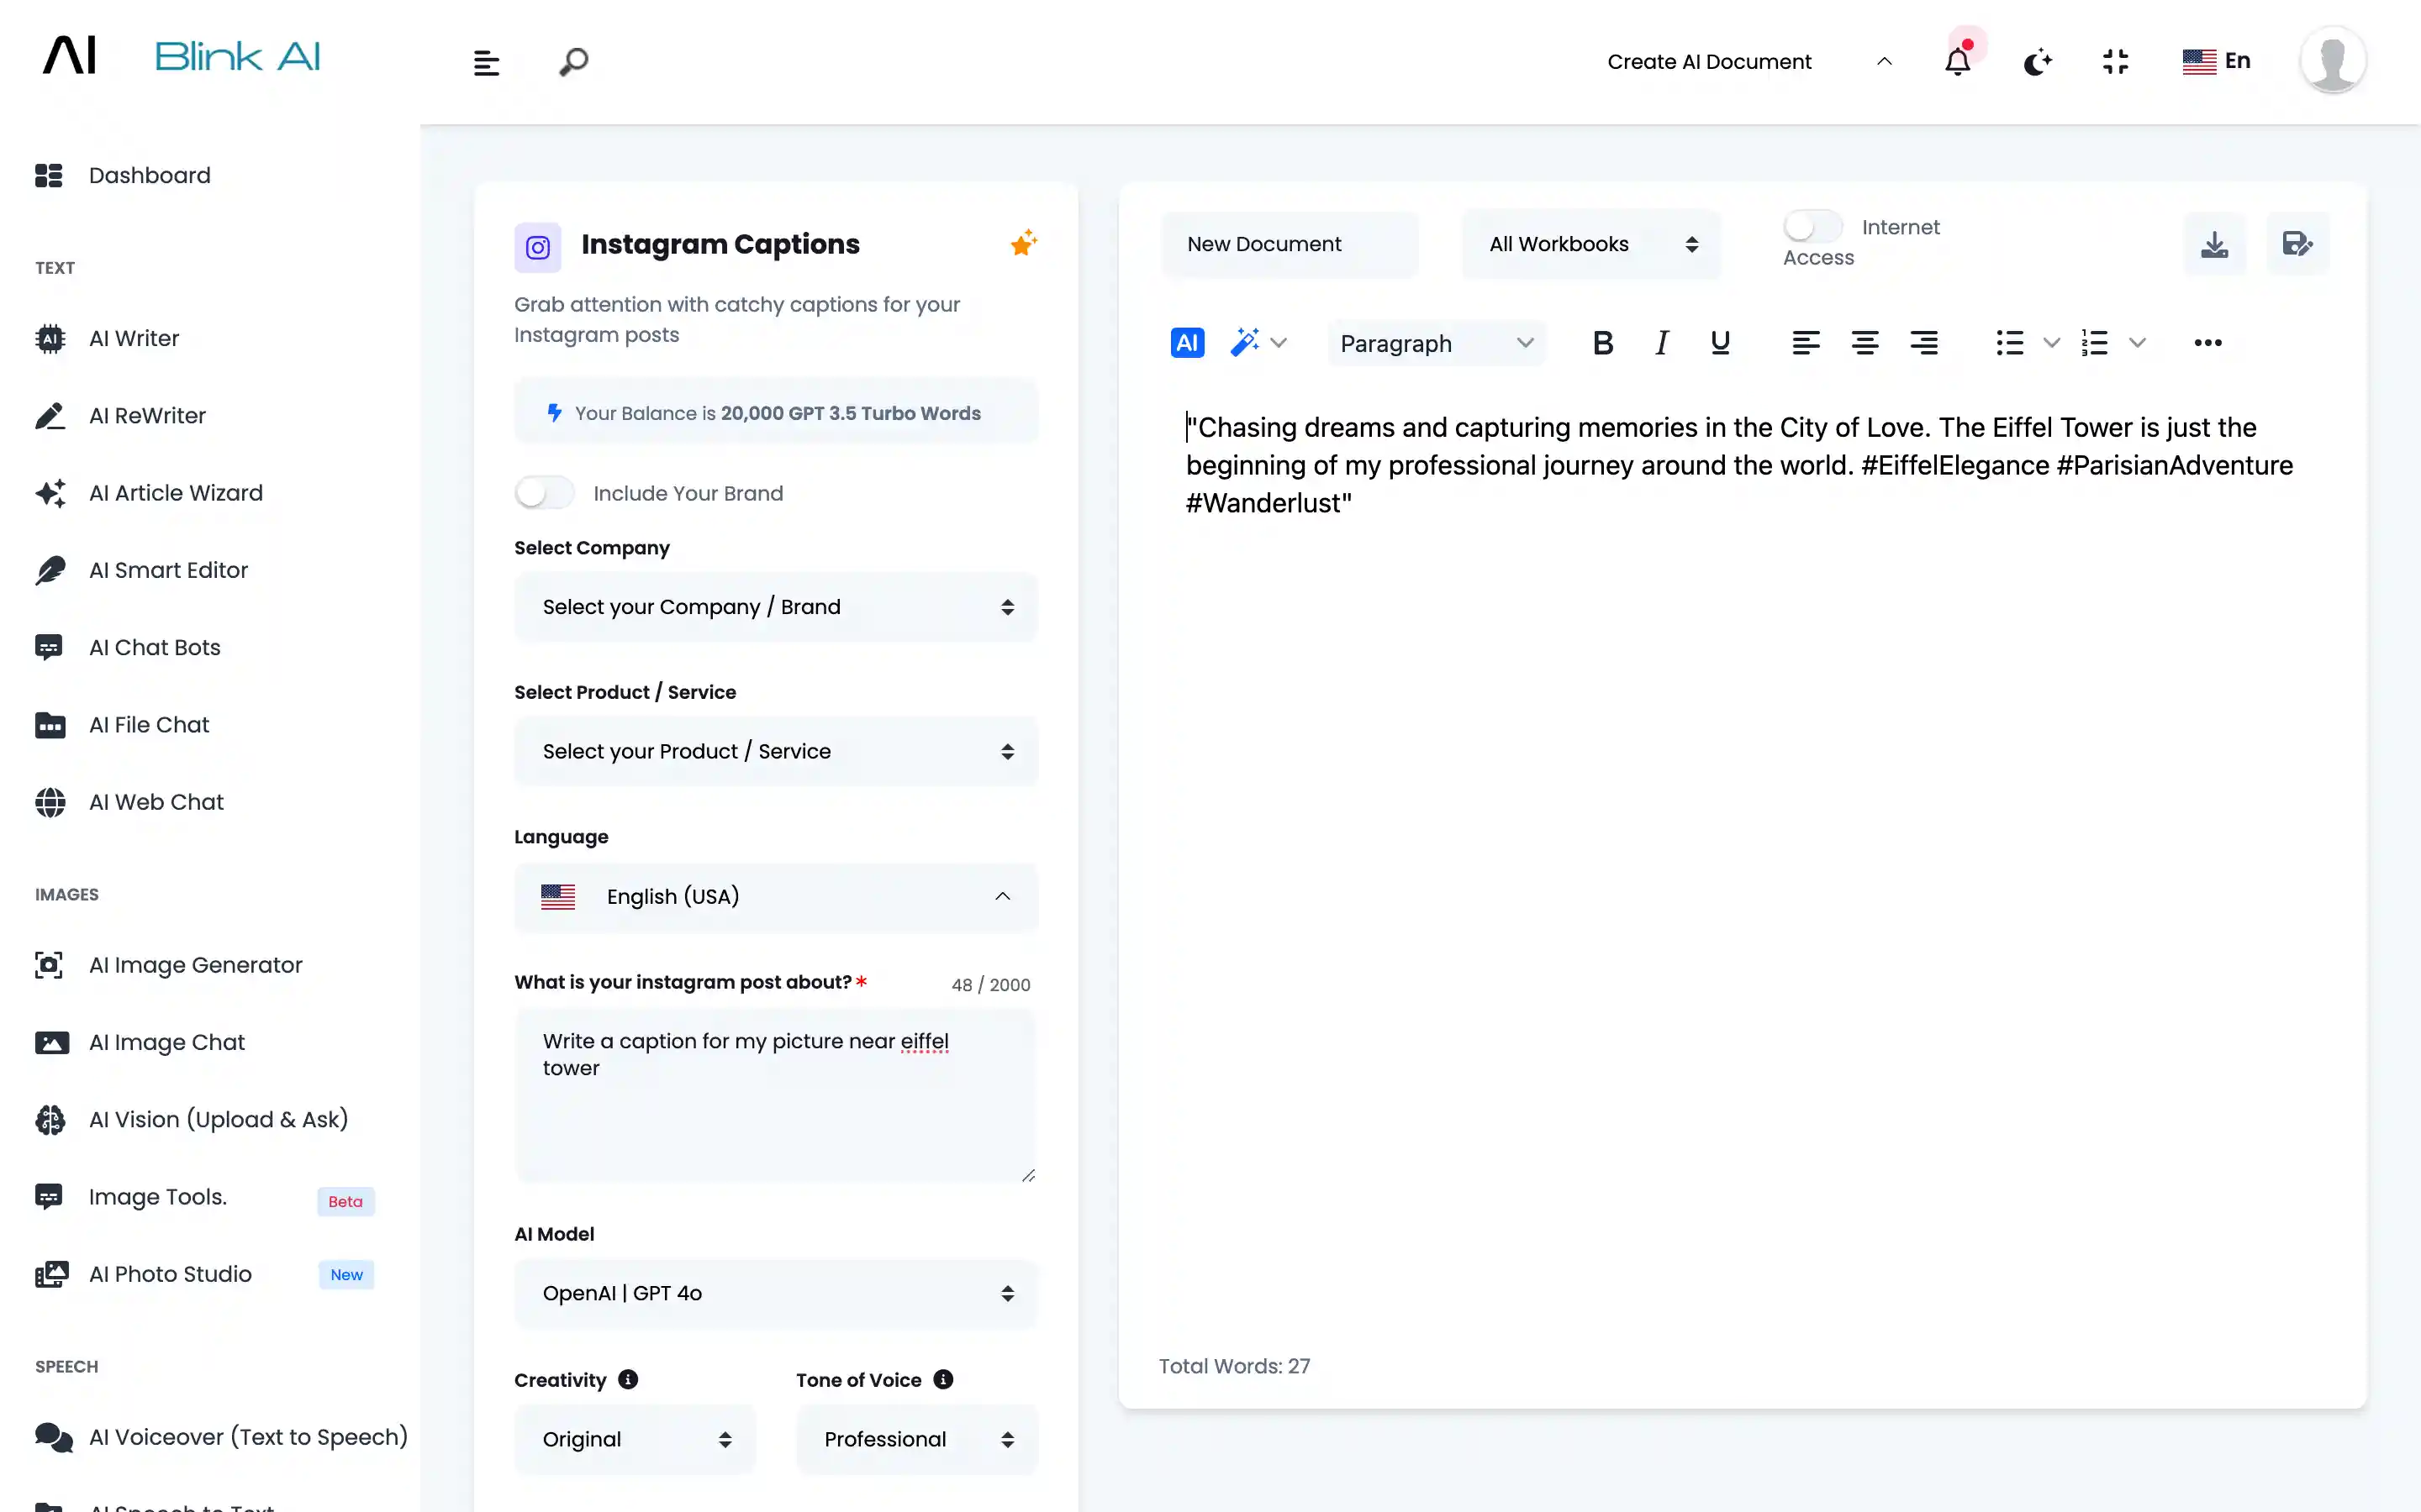
Task: Apply bold formatting in editor
Action: 1601,343
